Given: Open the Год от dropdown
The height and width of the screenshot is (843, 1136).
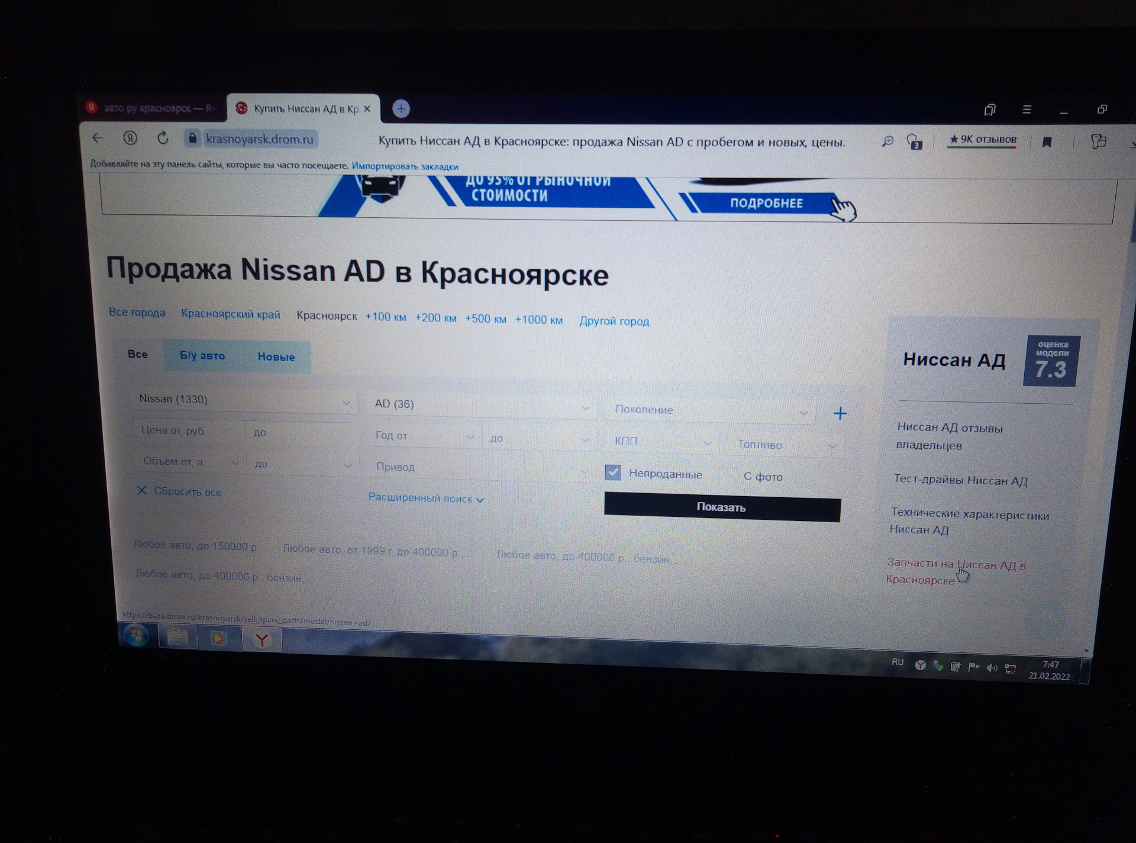Looking at the screenshot, I should [x=424, y=436].
